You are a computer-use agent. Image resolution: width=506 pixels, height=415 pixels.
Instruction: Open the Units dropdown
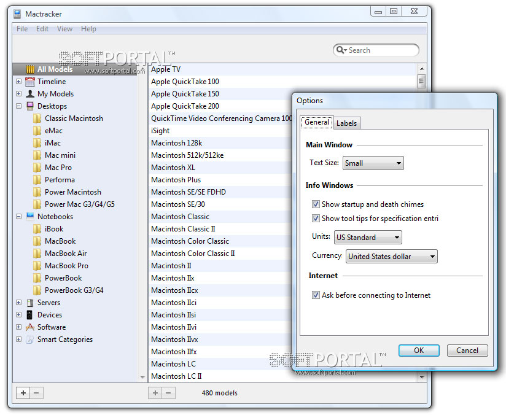click(x=368, y=237)
